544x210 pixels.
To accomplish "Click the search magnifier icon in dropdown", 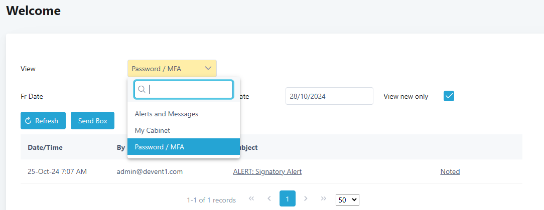I will [x=142, y=89].
